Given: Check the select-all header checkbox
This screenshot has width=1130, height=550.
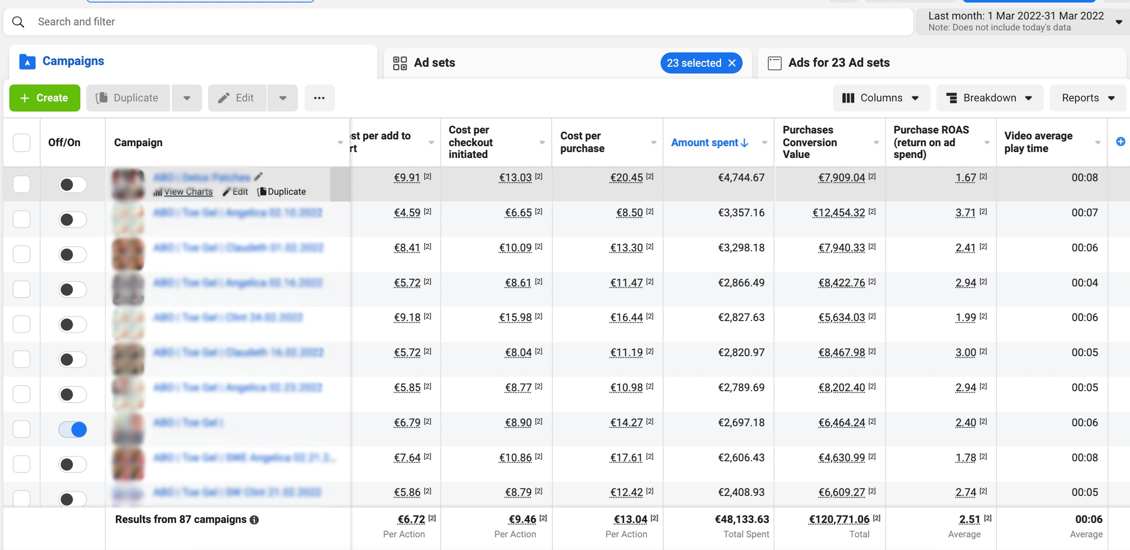Looking at the screenshot, I should click(22, 142).
